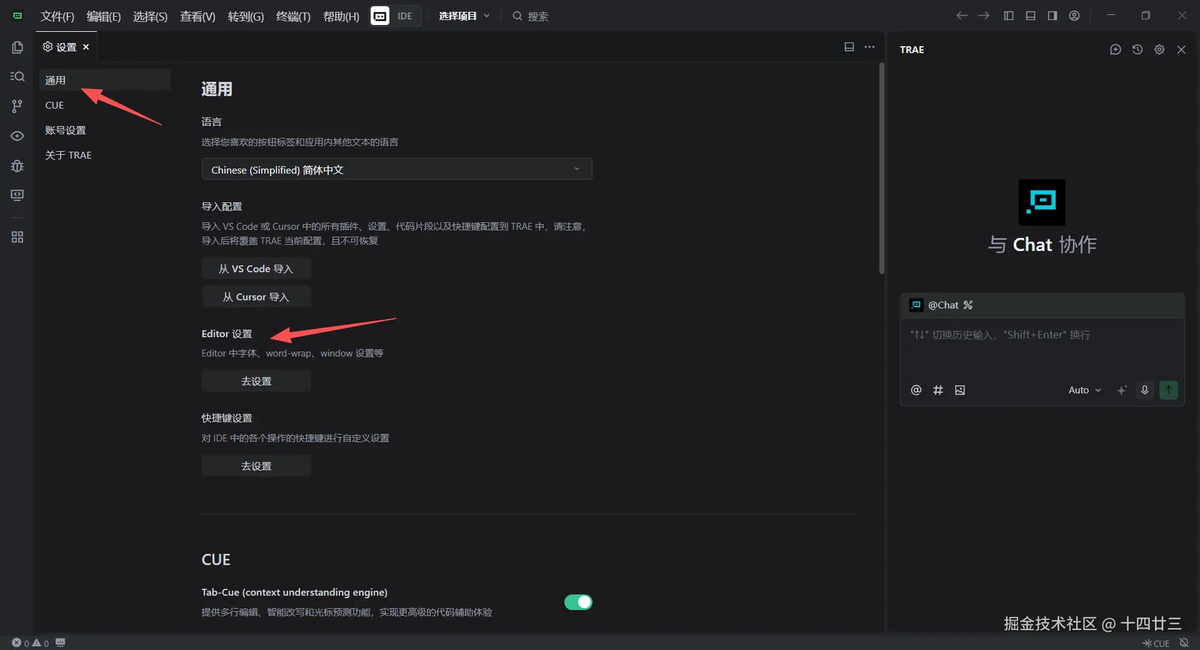Select 账号设置 in settings navigation
Viewport: 1200px width, 650px height.
coord(105,130)
